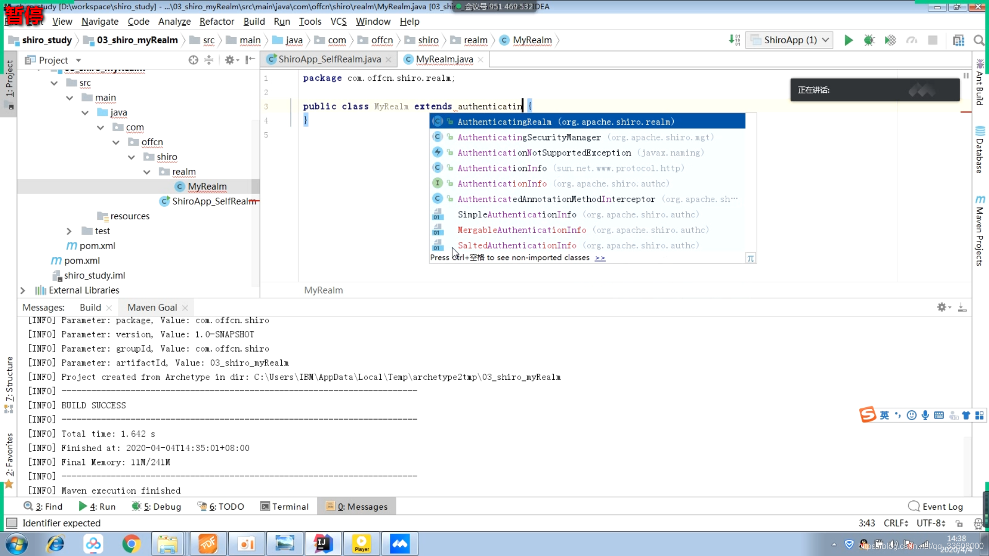Image resolution: width=989 pixels, height=556 pixels.
Task: Open the Project Structure icon
Action: tap(959, 40)
